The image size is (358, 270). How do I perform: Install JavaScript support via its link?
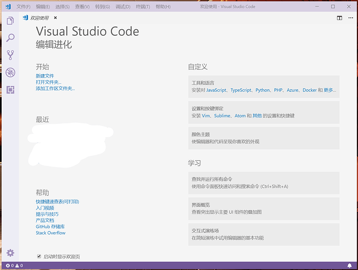[x=216, y=90]
